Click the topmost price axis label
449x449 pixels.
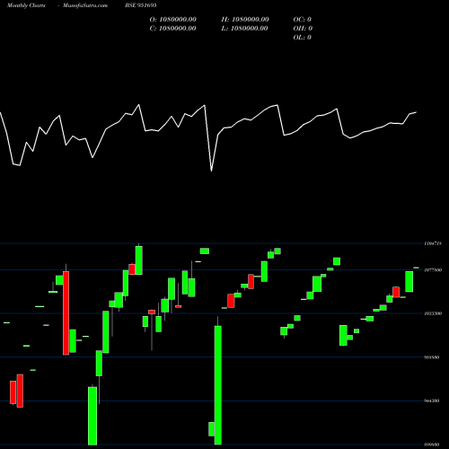pos(433,243)
